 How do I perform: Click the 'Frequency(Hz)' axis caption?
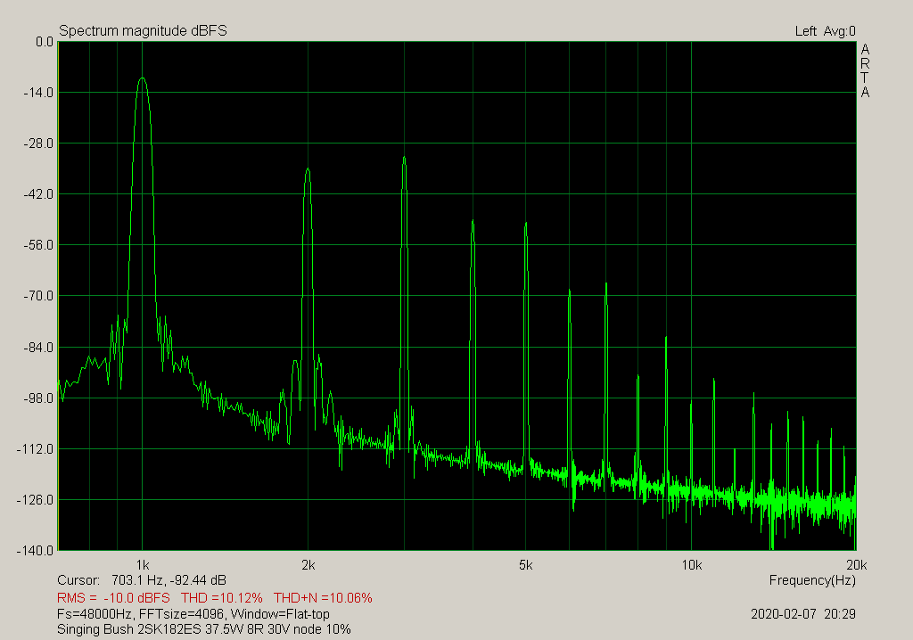pos(812,580)
